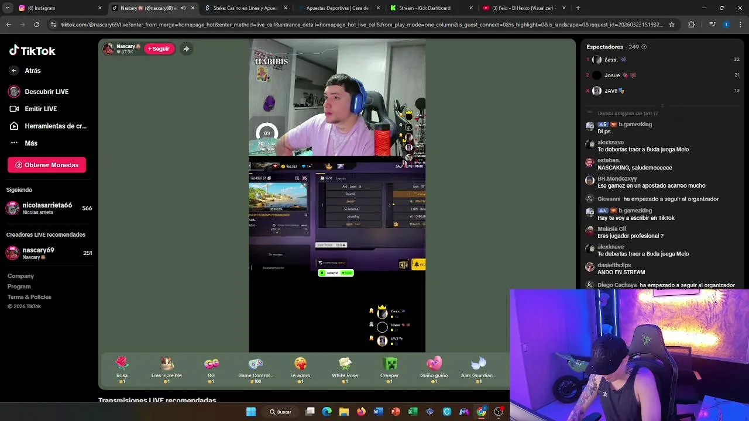Screen dimensions: 749x421
Task: Open the Terms & Policies footer section
Action: pyautogui.click(x=29, y=297)
